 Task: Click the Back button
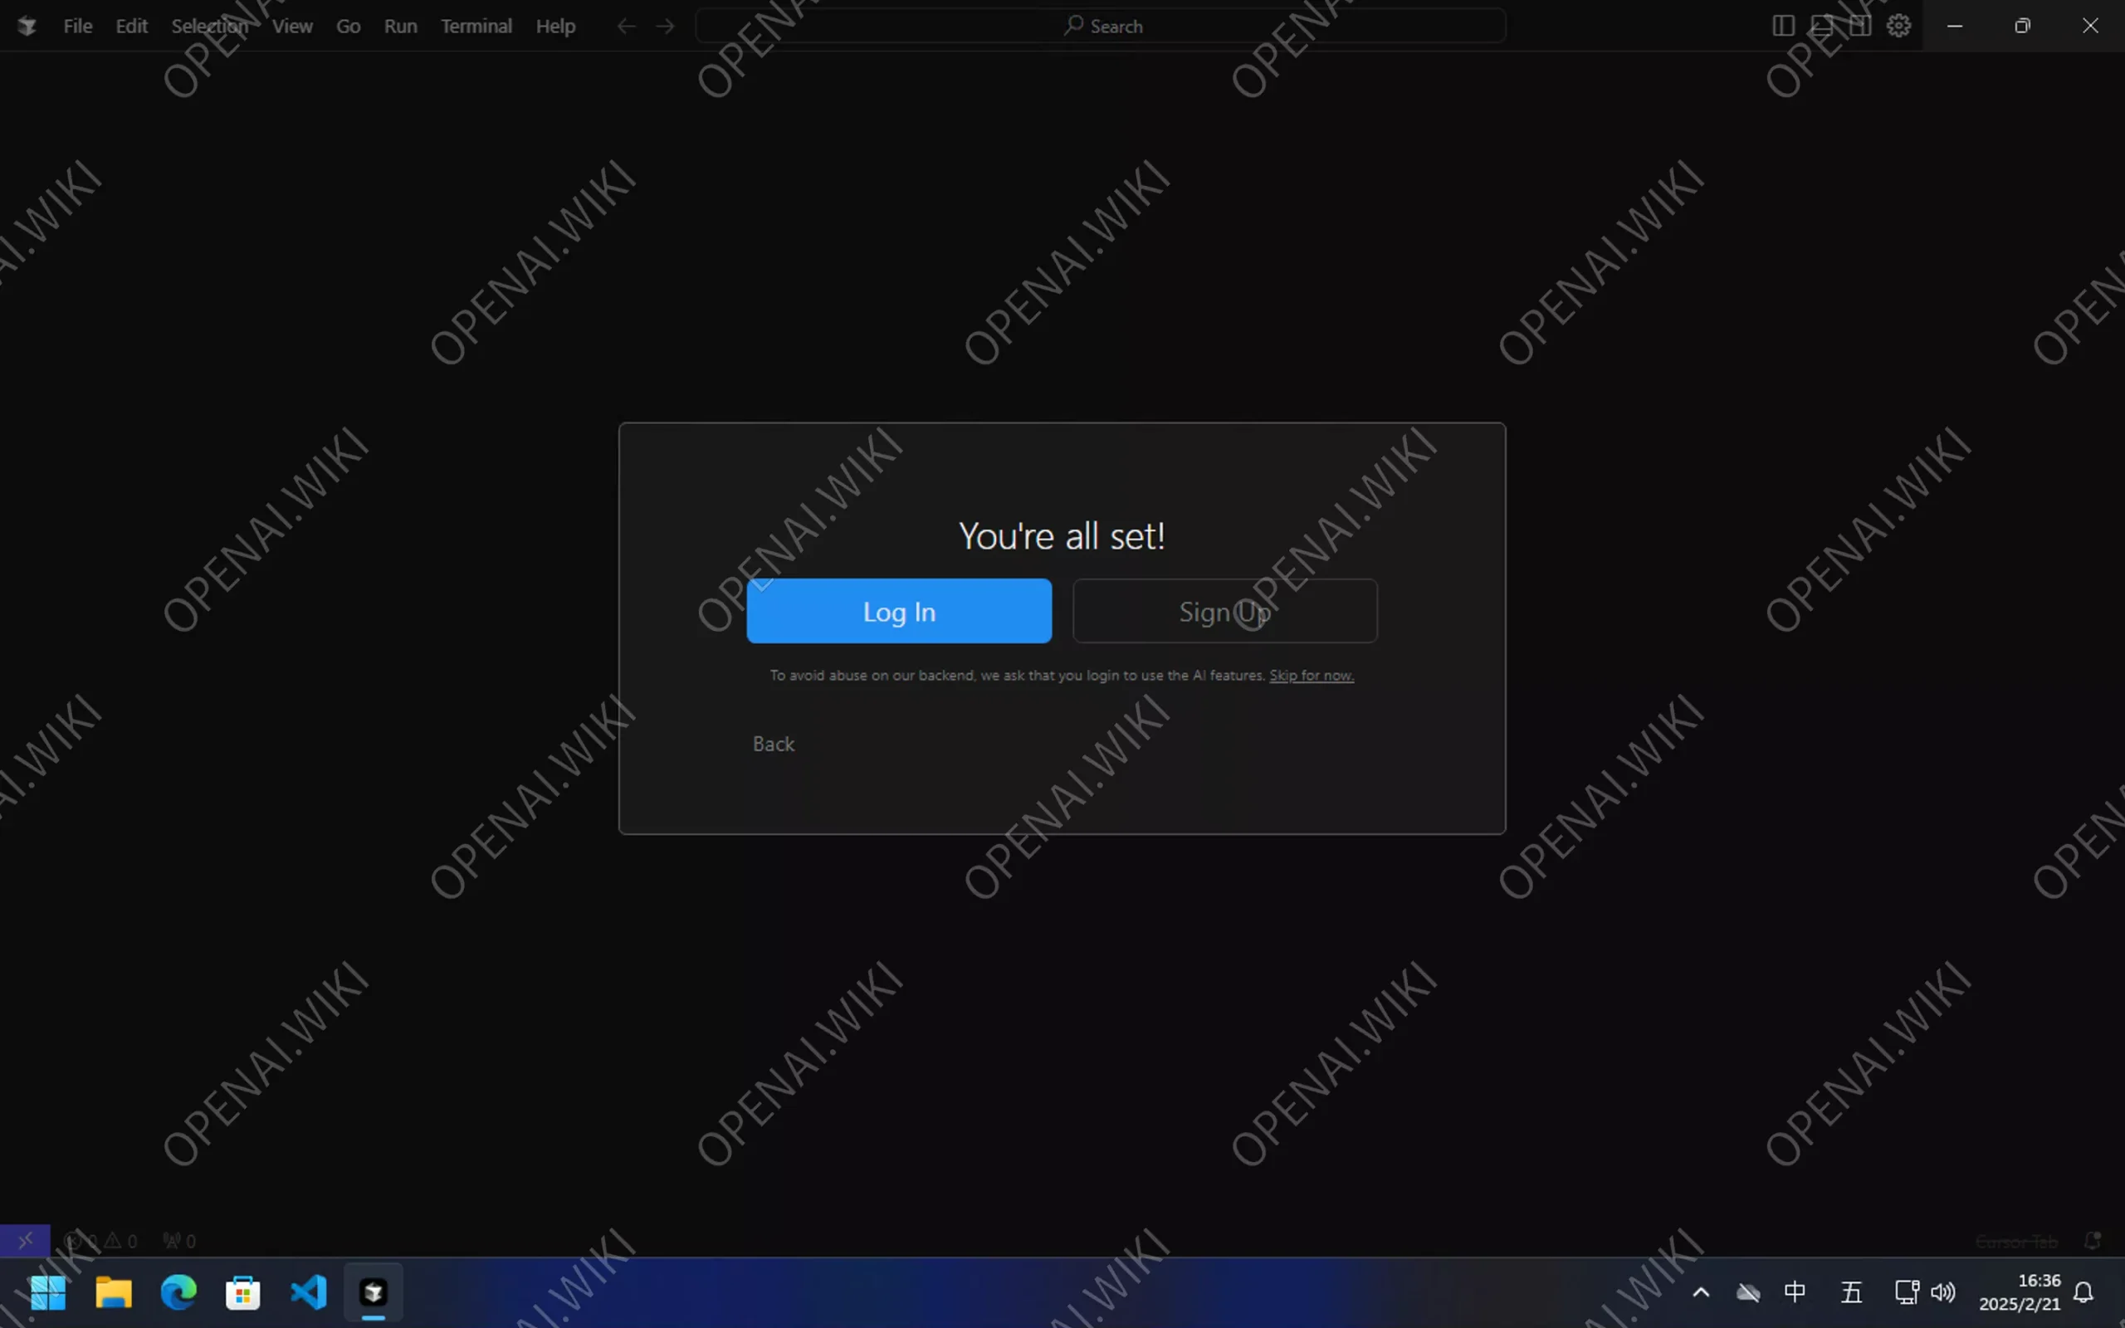click(x=773, y=742)
